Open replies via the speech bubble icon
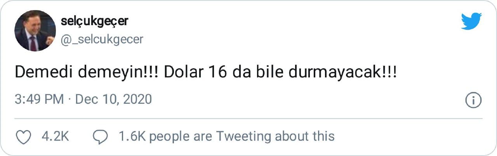Screen dimensions: 497x156 [x=101, y=136]
